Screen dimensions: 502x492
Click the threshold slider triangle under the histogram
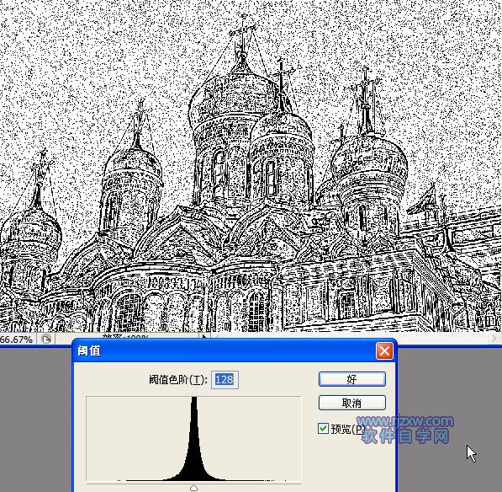click(193, 488)
